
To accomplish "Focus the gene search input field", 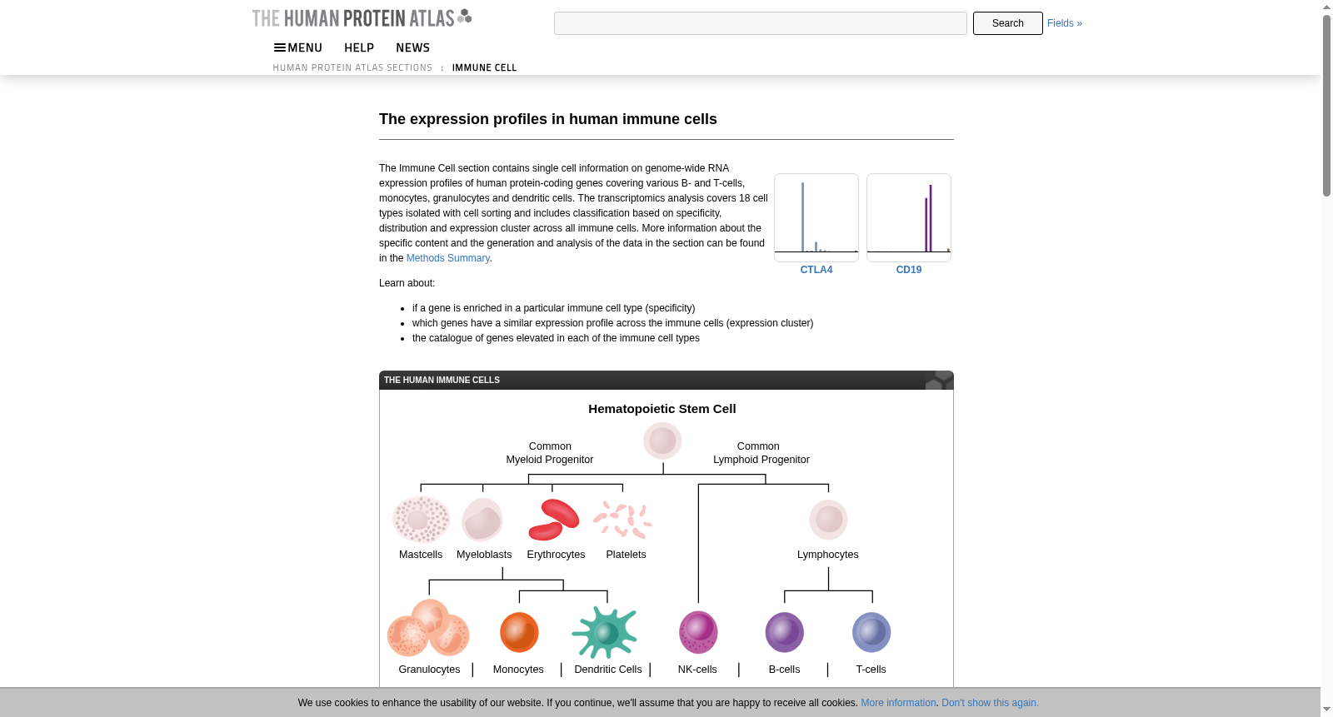I will [761, 23].
